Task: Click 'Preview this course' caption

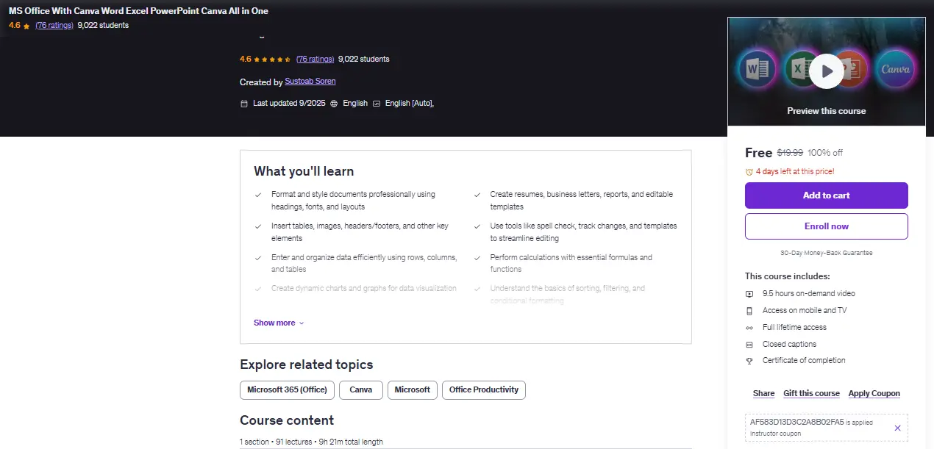Action: pos(827,111)
